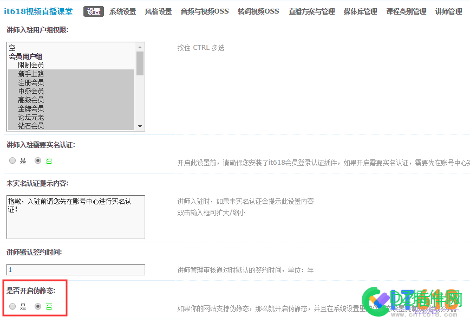Open 课程类别管理 tab
470x322 pixels.
[x=406, y=11]
